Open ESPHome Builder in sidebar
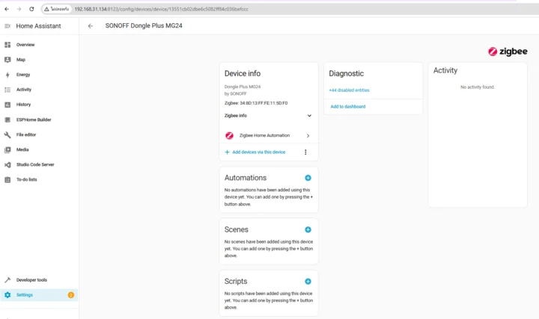This screenshot has width=539, height=319. point(39,120)
